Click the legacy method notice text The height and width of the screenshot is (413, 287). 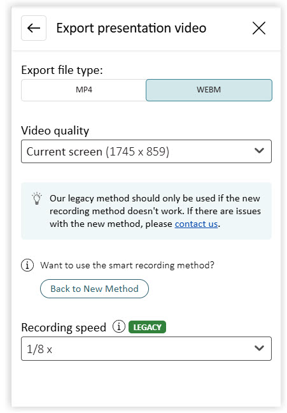[x=155, y=211]
